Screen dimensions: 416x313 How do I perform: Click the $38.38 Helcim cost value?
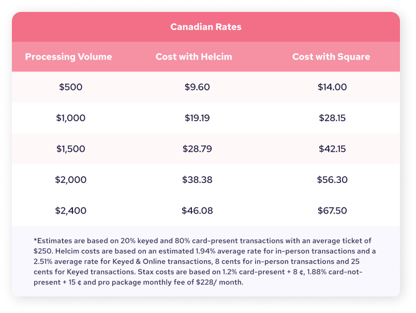coord(197,180)
